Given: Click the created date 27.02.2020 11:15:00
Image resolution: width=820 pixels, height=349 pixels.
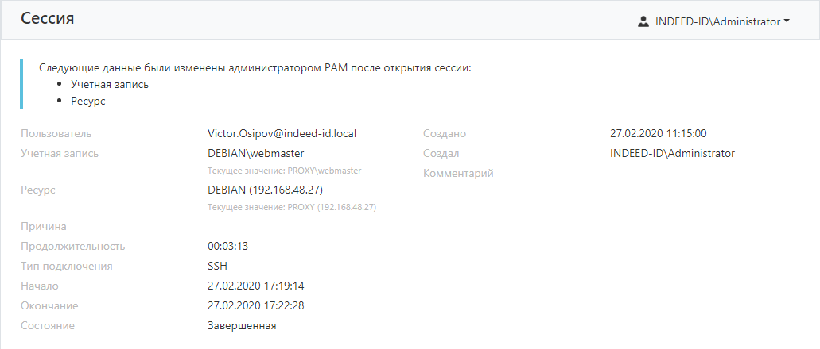Looking at the screenshot, I should (x=659, y=133).
